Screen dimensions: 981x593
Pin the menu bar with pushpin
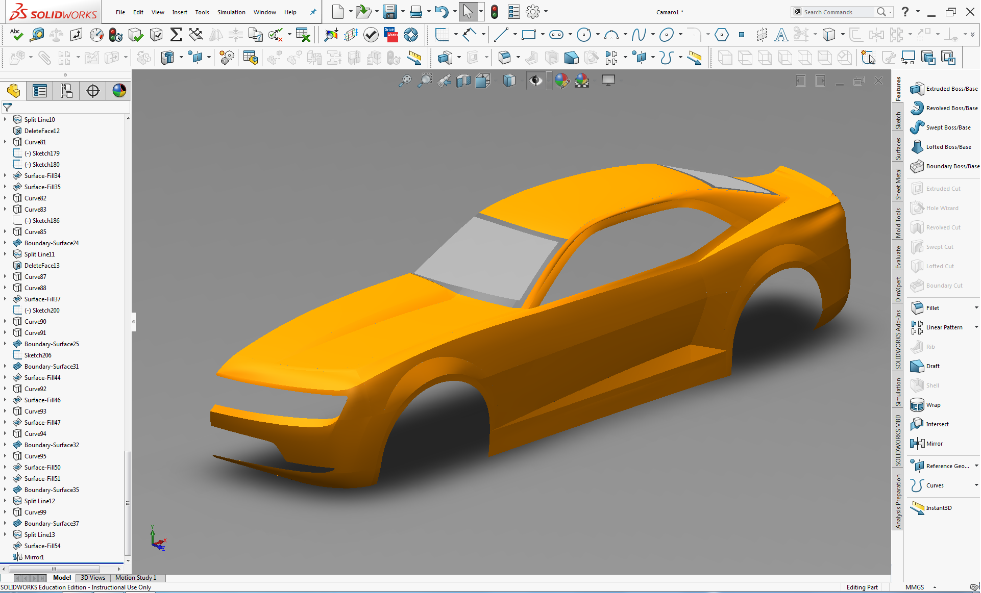[313, 12]
